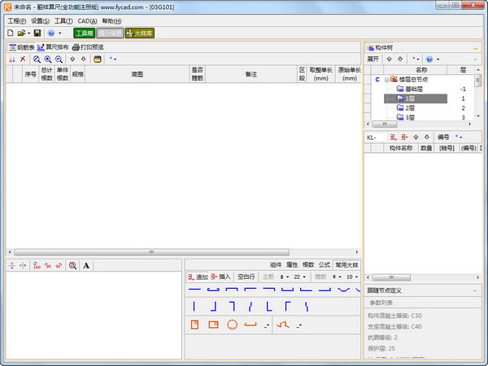488x366 pixels.
Task: Switch to the 公式 tab
Action: (x=325, y=264)
